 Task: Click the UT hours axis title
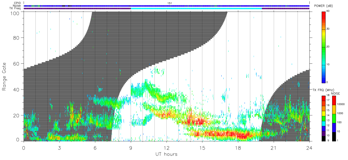coord(166,154)
